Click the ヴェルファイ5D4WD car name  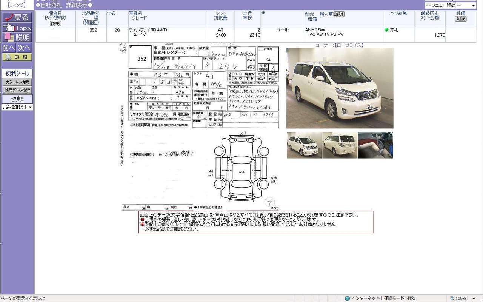[148, 30]
